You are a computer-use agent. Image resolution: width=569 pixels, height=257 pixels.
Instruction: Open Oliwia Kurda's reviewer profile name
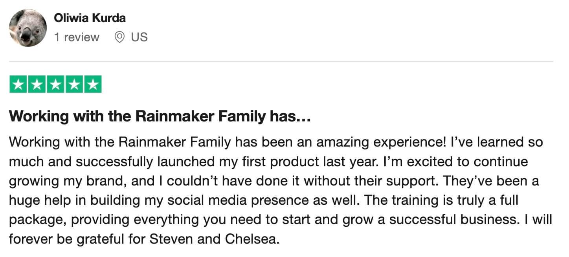tap(90, 18)
